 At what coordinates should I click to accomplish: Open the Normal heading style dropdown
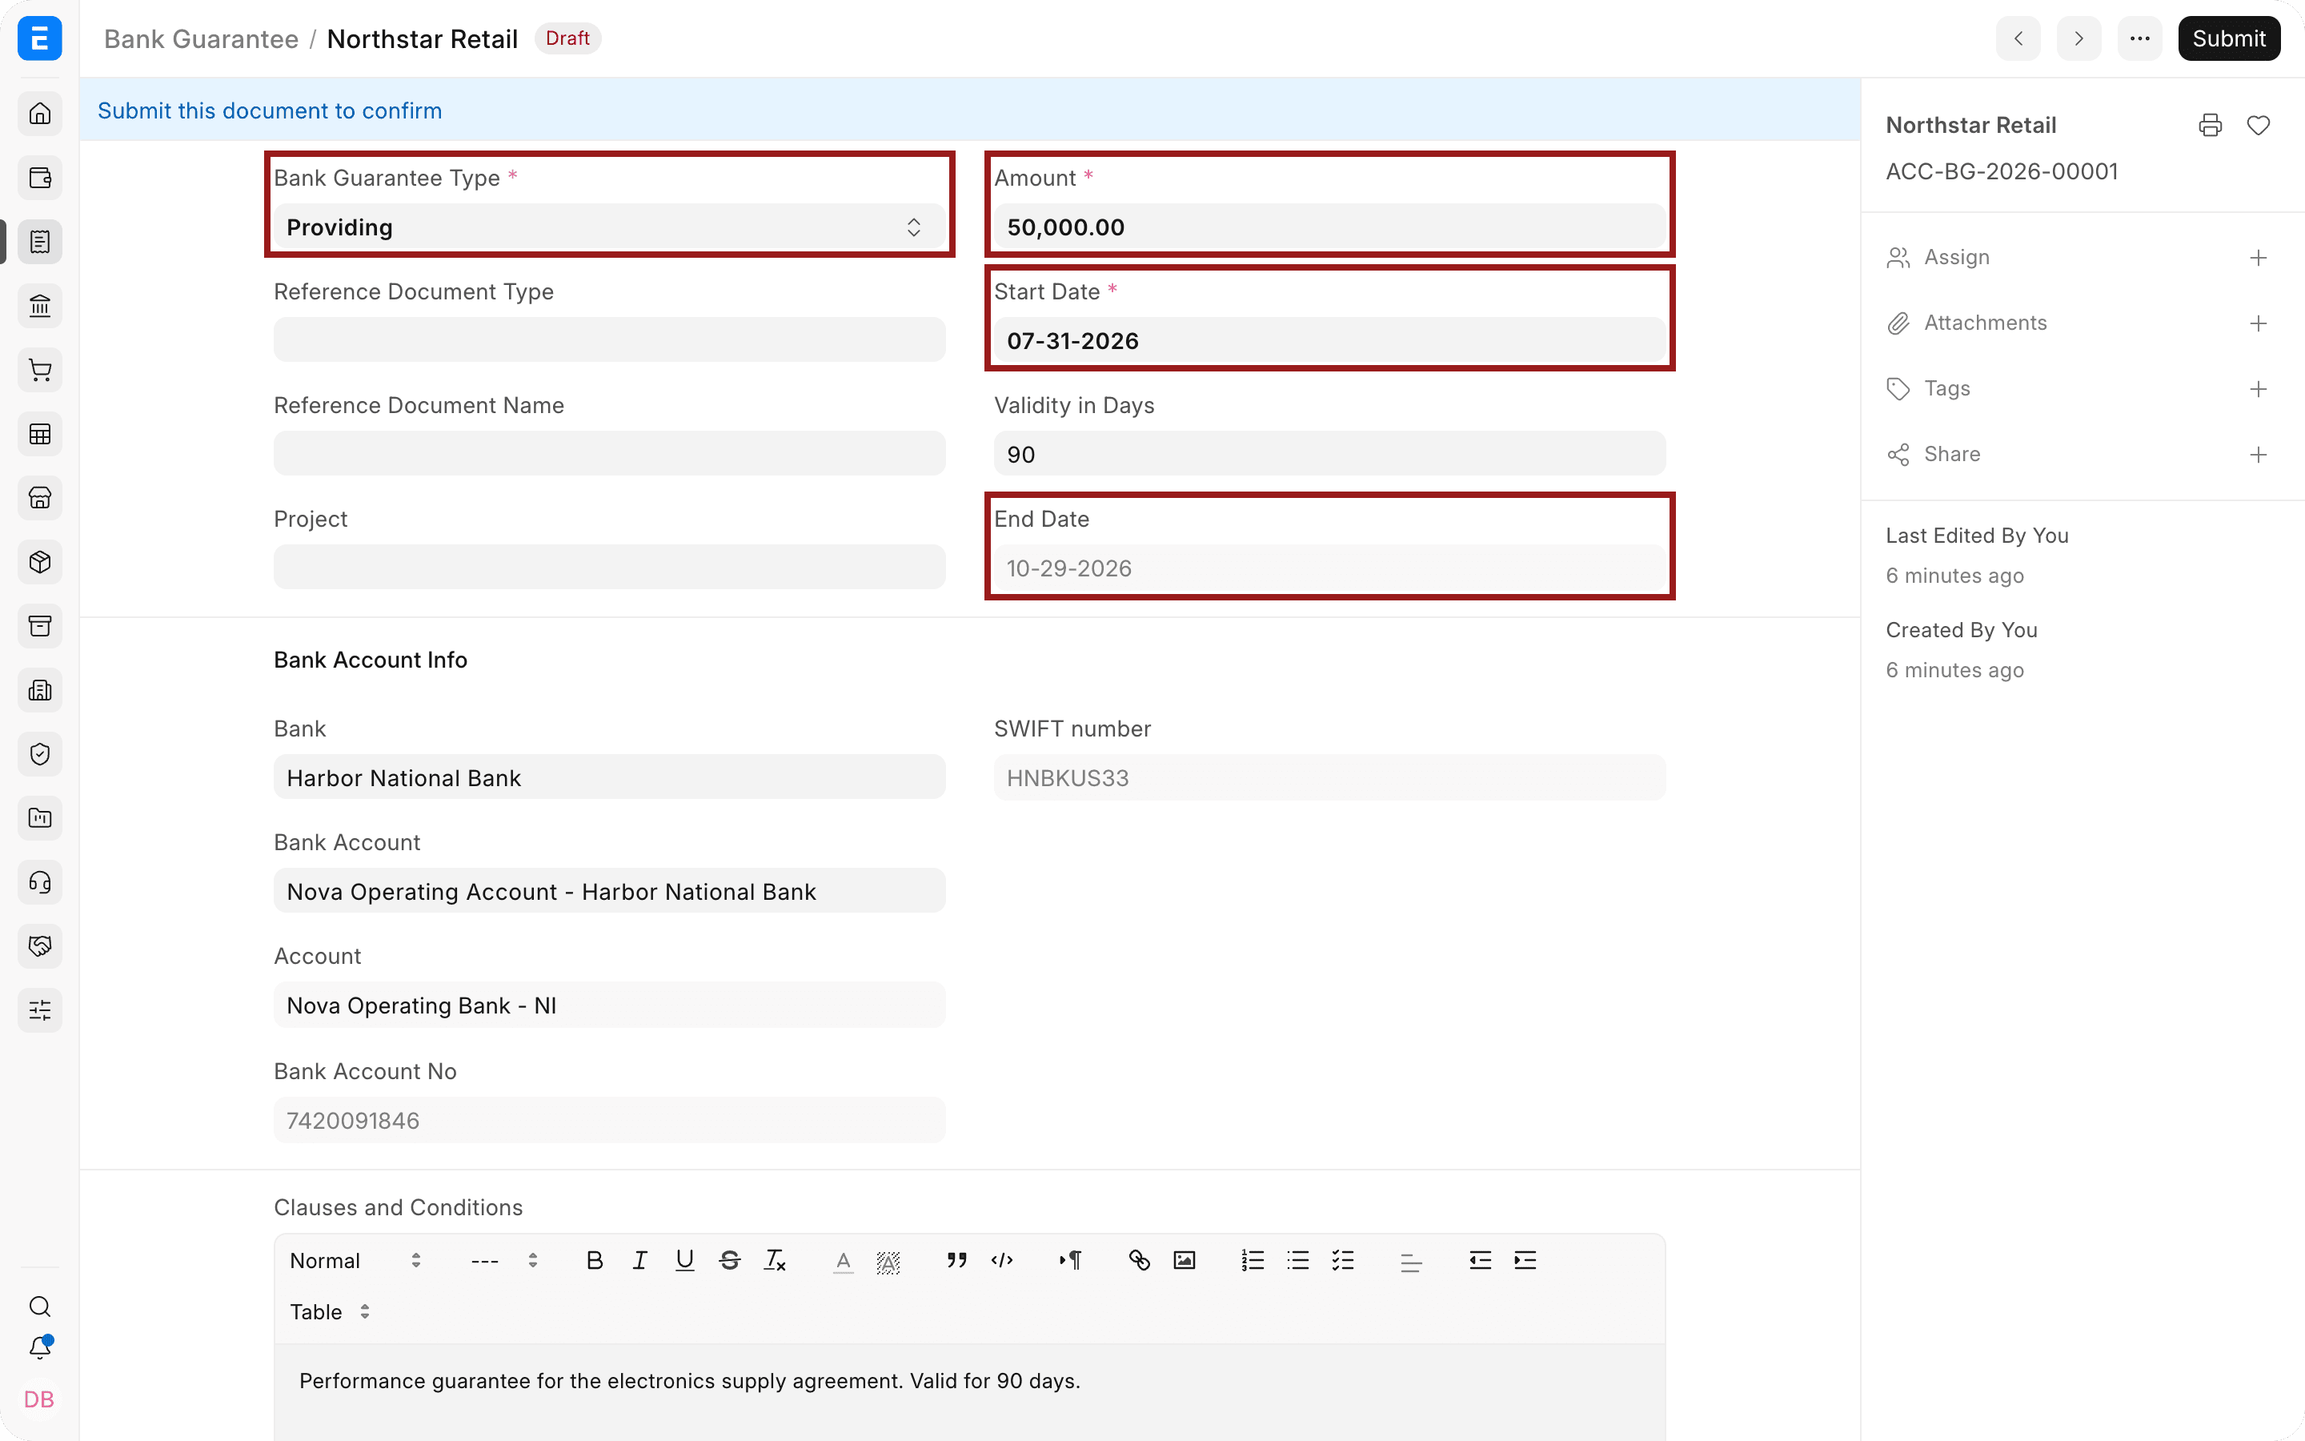(355, 1260)
